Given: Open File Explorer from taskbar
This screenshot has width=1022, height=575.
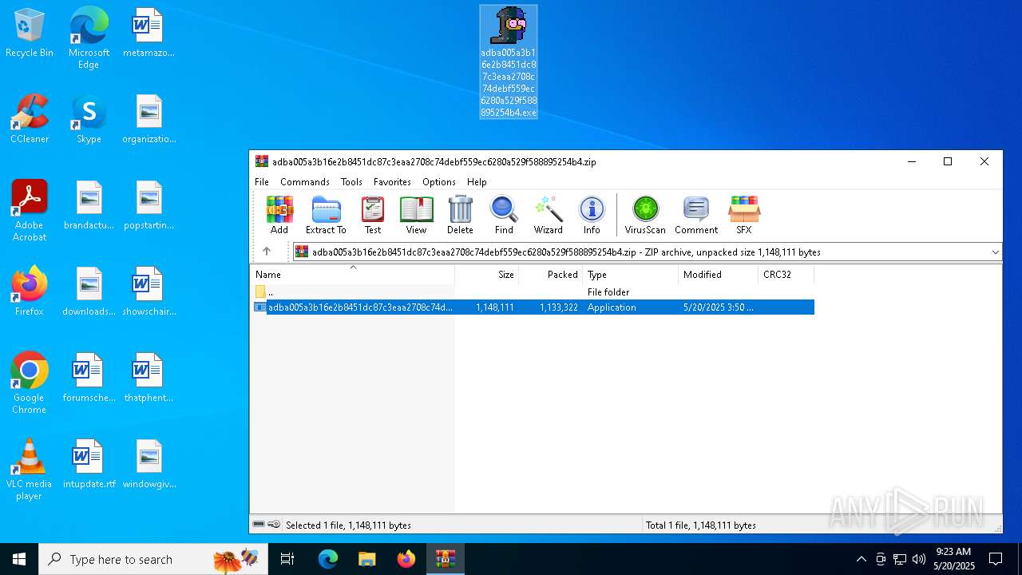Looking at the screenshot, I should (366, 559).
